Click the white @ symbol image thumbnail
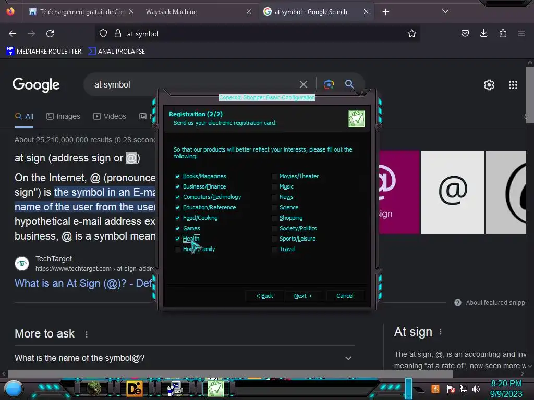 tap(452, 192)
